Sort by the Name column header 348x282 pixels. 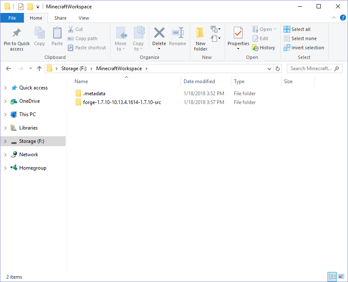coord(81,81)
